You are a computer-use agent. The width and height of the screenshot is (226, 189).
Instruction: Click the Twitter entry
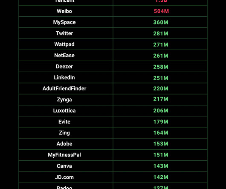[x=64, y=33]
